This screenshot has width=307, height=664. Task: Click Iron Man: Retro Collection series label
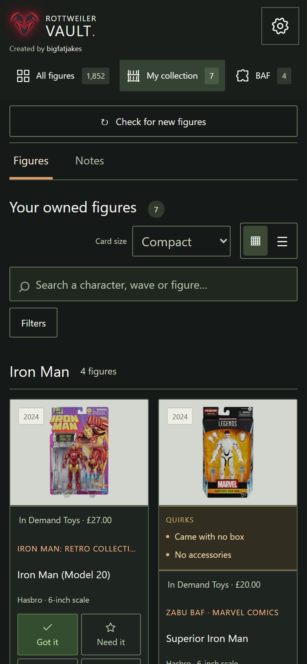pos(76,549)
